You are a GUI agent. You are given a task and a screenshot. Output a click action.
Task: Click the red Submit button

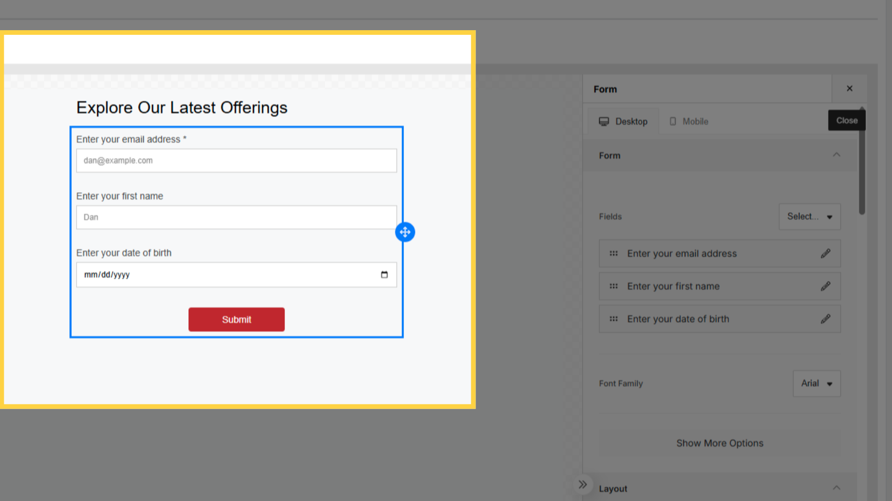236,319
